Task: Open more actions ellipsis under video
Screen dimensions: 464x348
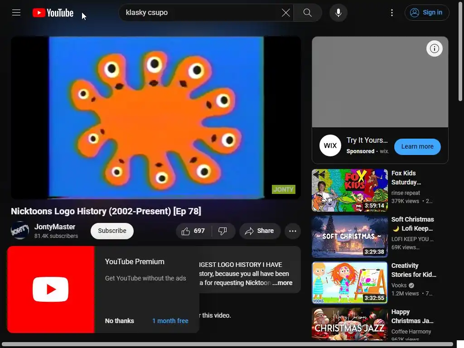Action: (x=293, y=231)
